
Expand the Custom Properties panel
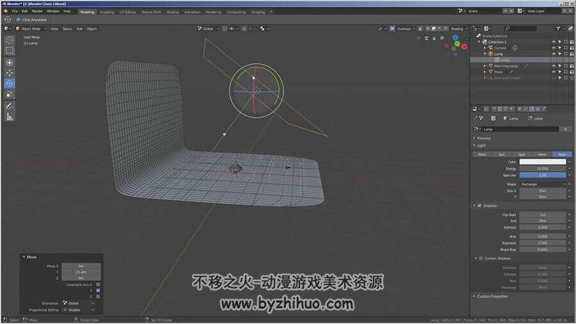[492, 296]
